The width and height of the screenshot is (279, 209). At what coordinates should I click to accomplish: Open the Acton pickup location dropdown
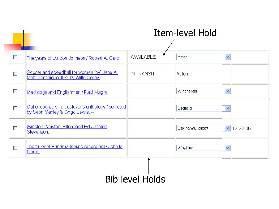(203, 57)
